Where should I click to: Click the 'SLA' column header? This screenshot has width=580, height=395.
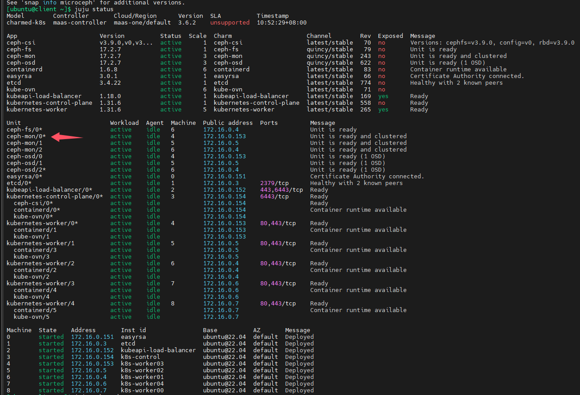point(216,16)
